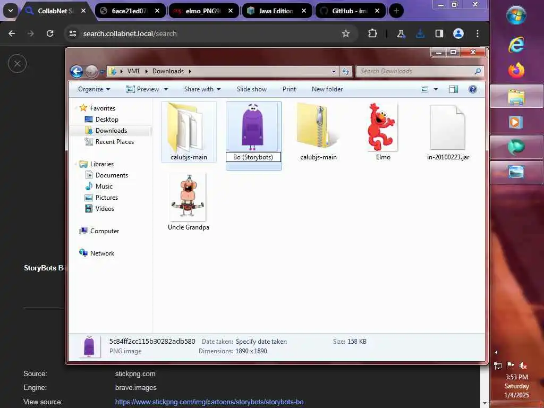Screen dimensions: 544x408
Task: Select Favorites in navigation pane
Action: (103, 108)
